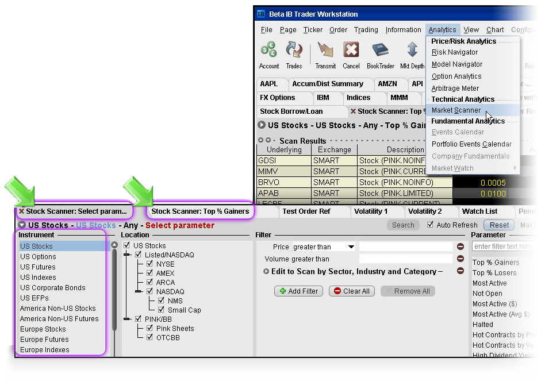
Task: Remove the Price filter row
Action: (460, 247)
